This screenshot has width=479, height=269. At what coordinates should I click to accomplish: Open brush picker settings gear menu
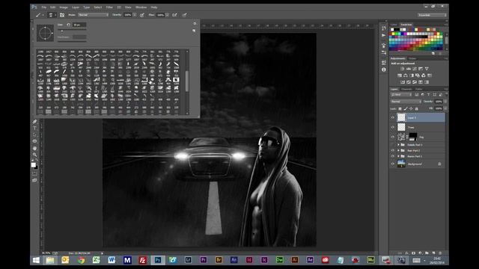pos(195,23)
